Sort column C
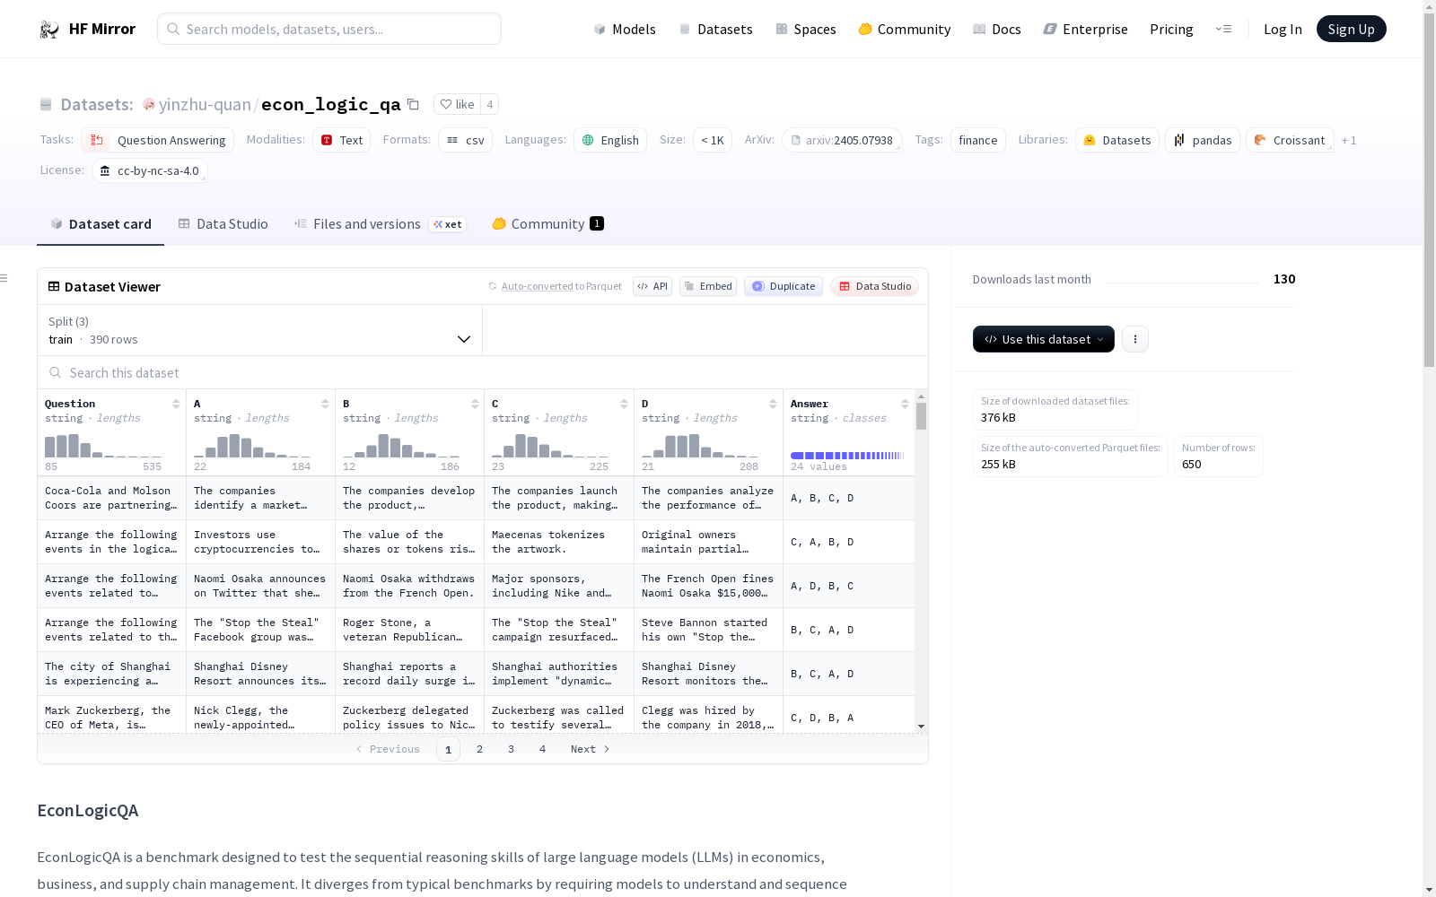Image resolution: width=1436 pixels, height=897 pixels. click(x=624, y=404)
